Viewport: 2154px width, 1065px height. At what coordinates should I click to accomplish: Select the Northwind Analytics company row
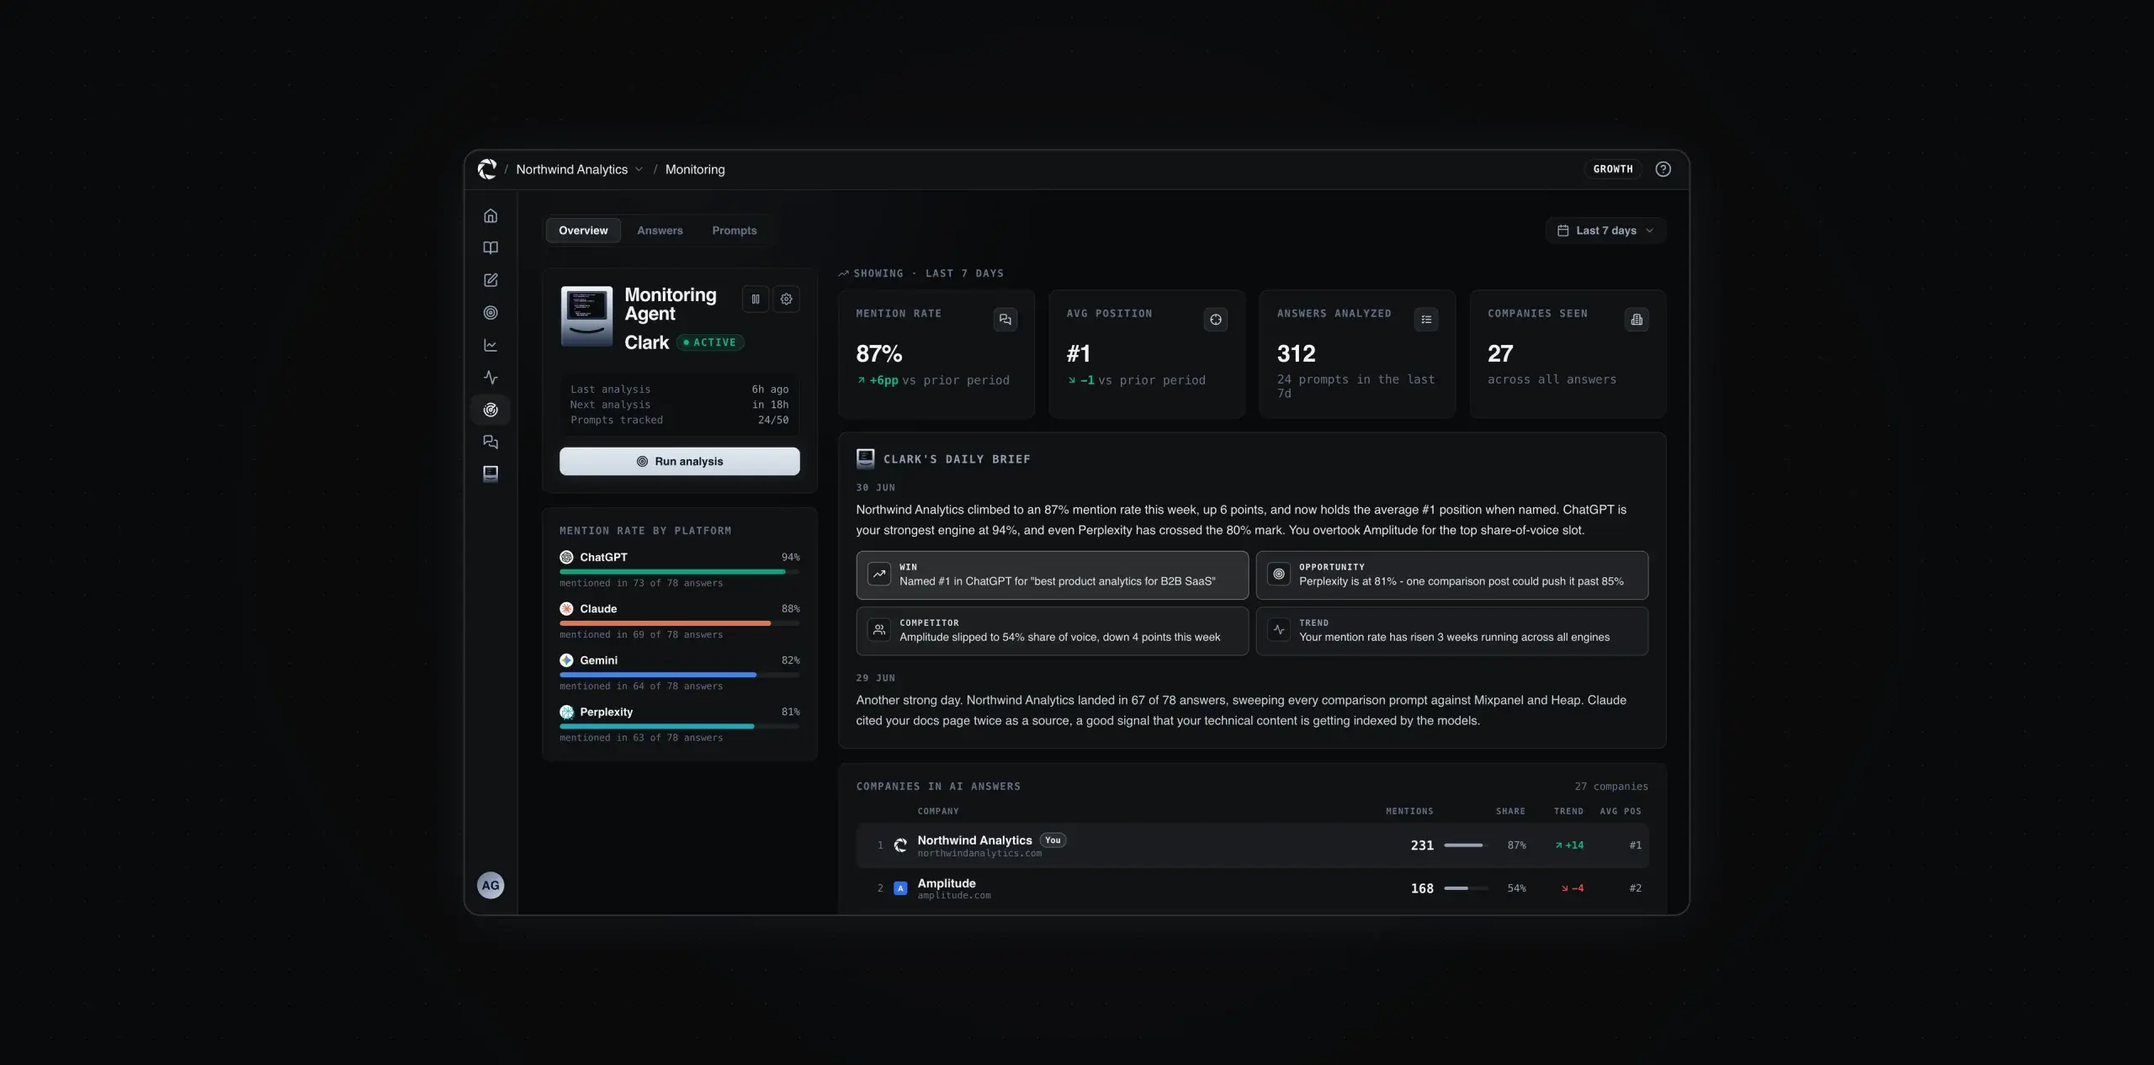pos(1252,845)
